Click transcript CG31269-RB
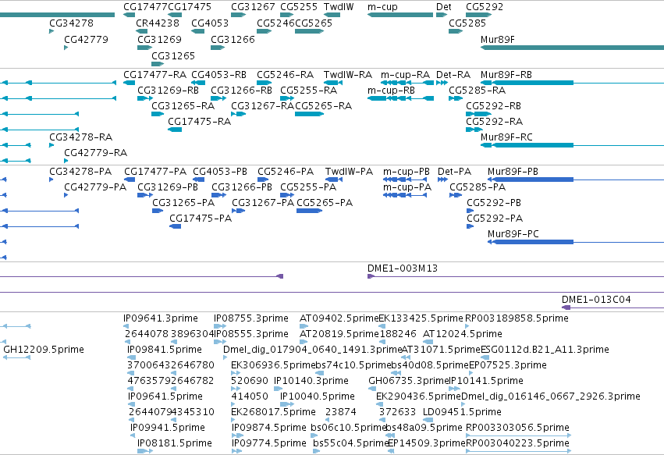 coord(168,91)
